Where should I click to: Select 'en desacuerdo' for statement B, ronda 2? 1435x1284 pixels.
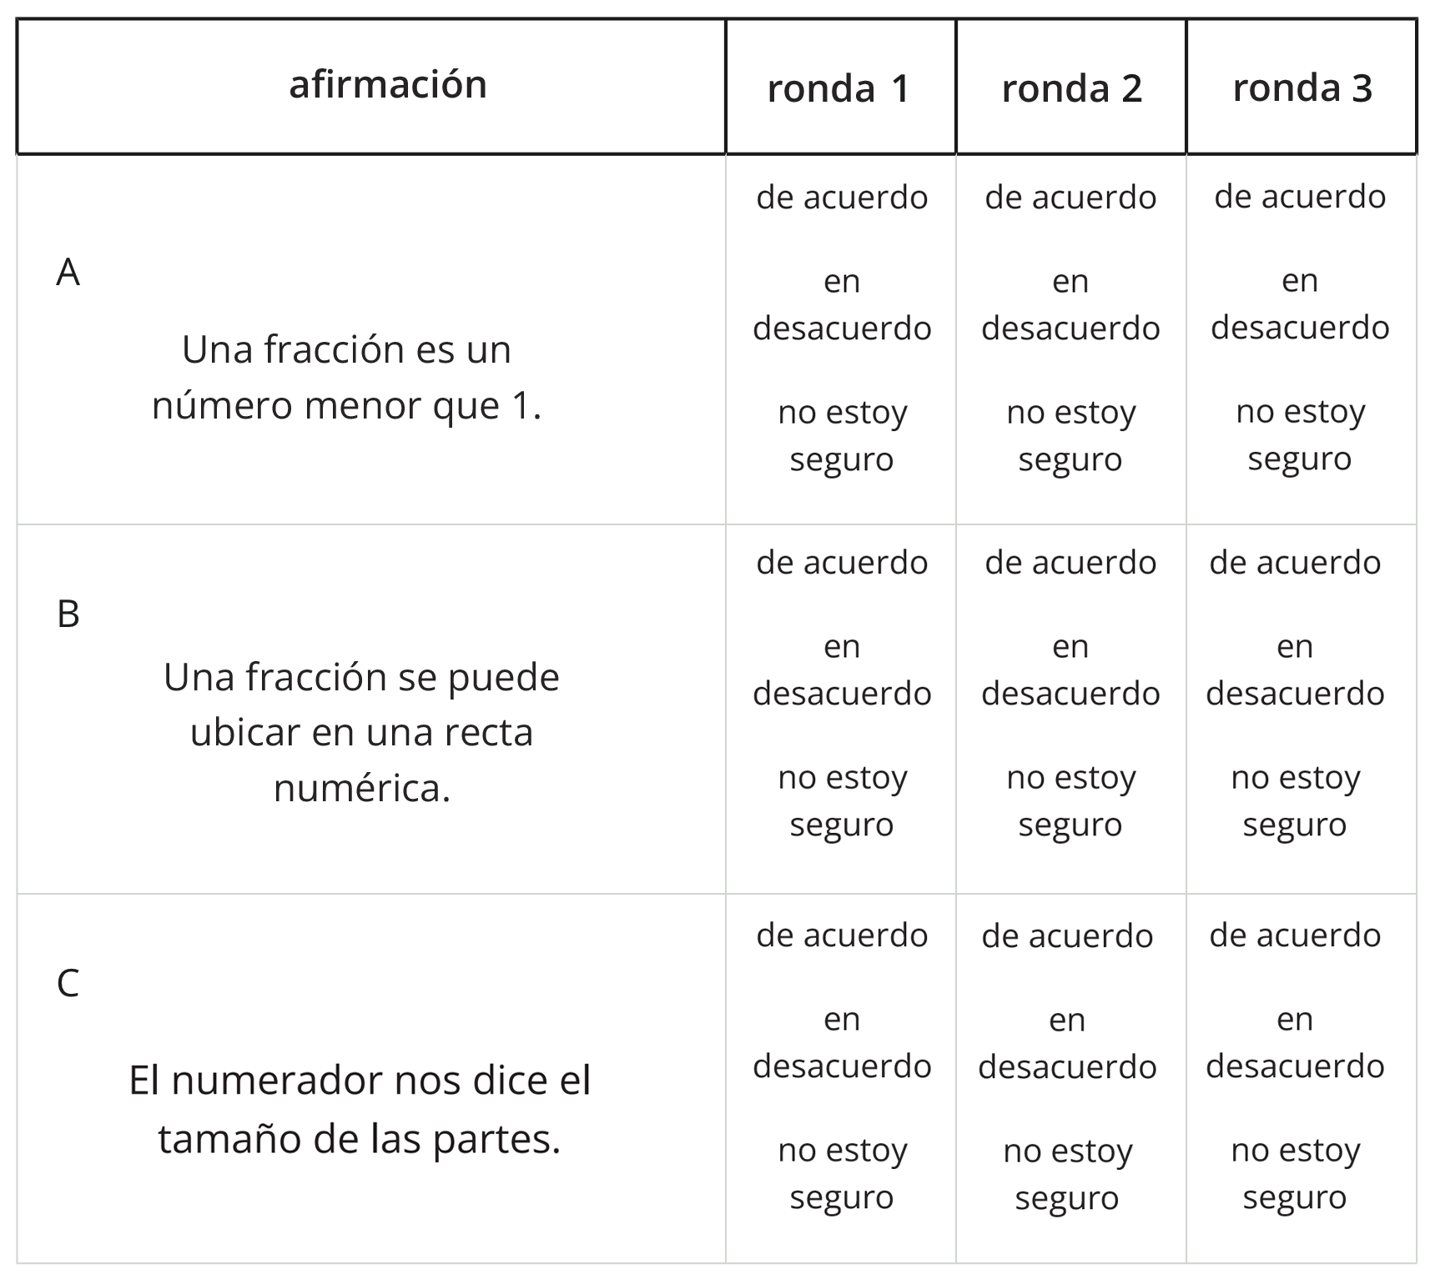click(x=1070, y=670)
